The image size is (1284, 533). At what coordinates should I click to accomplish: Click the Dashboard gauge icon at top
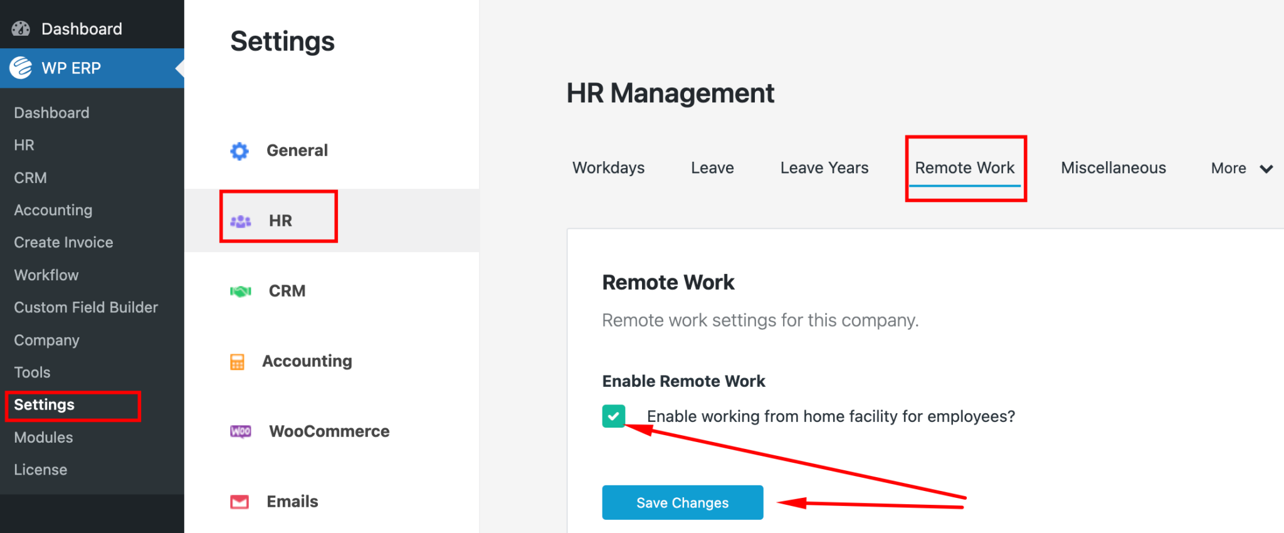point(21,28)
